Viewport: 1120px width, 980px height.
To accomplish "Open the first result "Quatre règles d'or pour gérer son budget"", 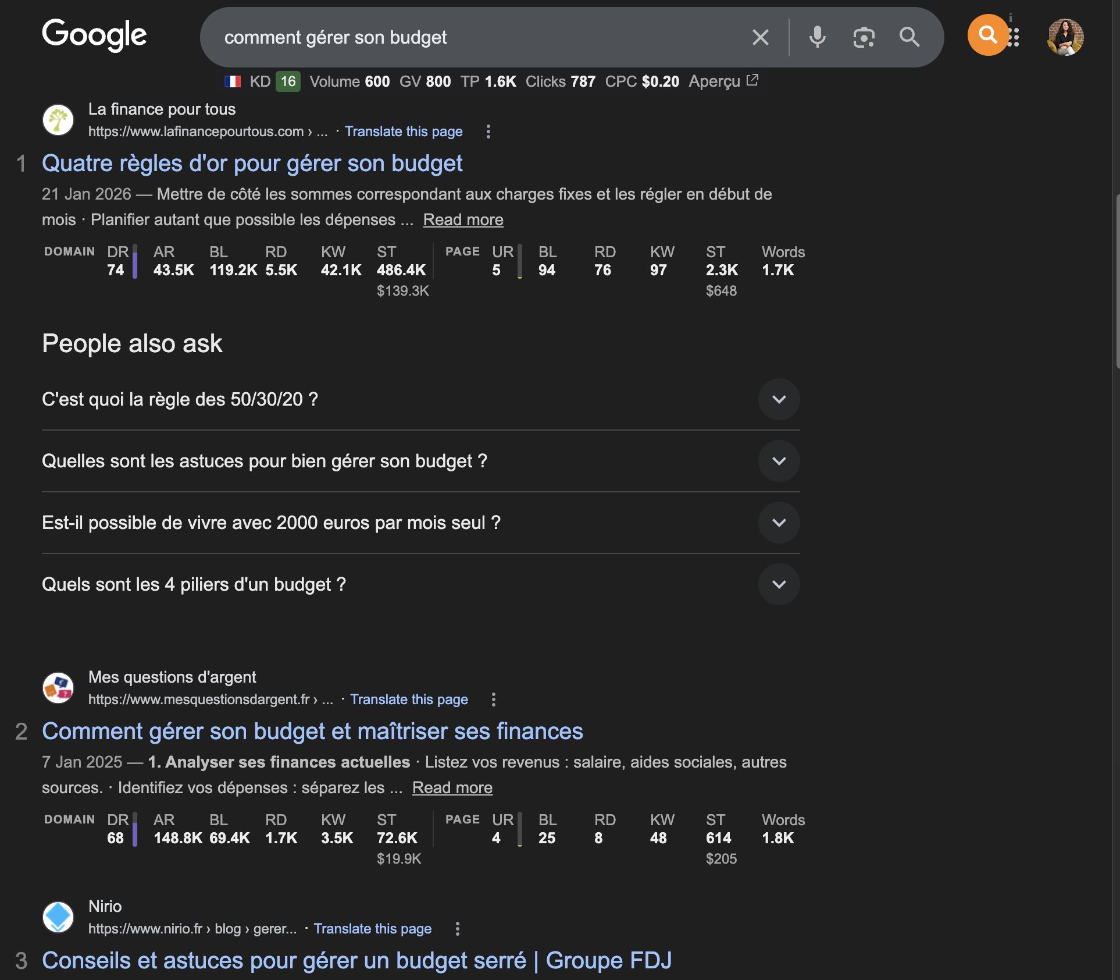I will [252, 164].
